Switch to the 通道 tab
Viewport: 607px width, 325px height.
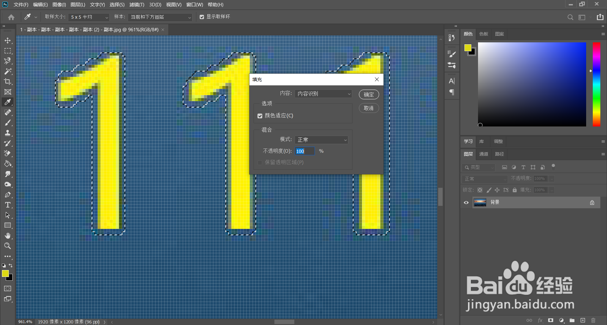(x=483, y=154)
